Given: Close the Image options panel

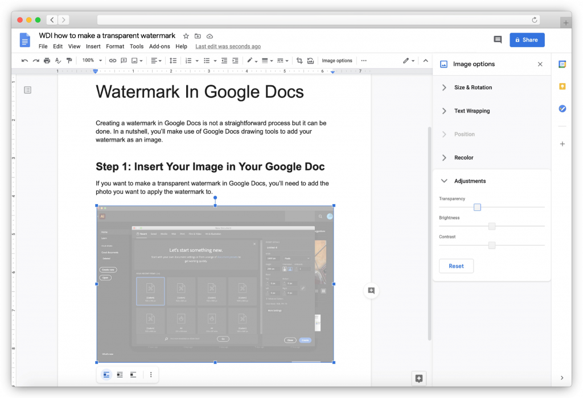Looking at the screenshot, I should coord(540,64).
